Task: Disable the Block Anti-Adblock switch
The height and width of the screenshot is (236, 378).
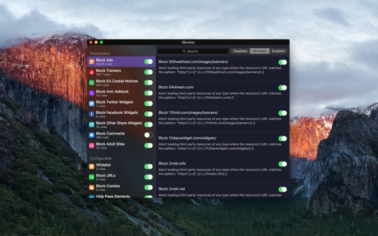Action: click(x=148, y=93)
